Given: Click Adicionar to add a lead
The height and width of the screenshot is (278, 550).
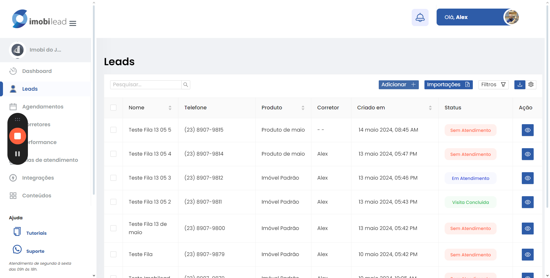Looking at the screenshot, I should [x=399, y=85].
